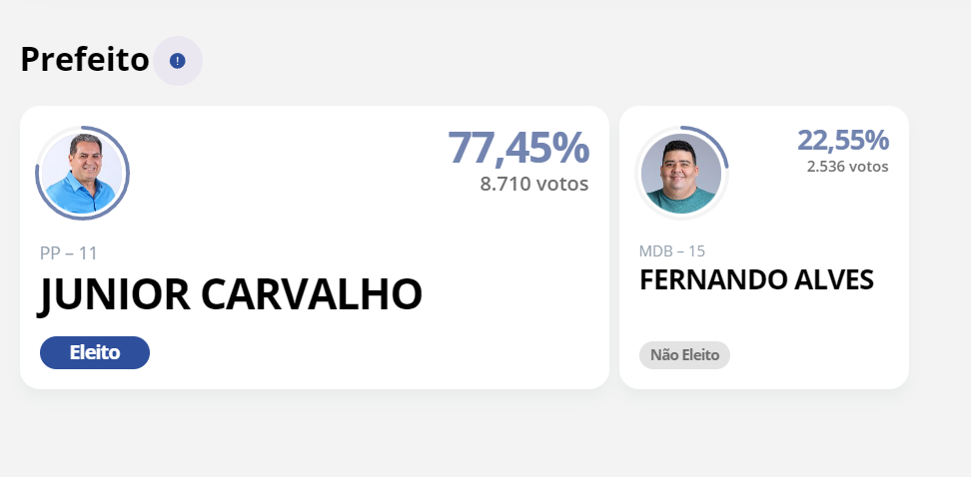Click the Prefeito section heading
This screenshot has height=477, width=971.
tap(85, 60)
